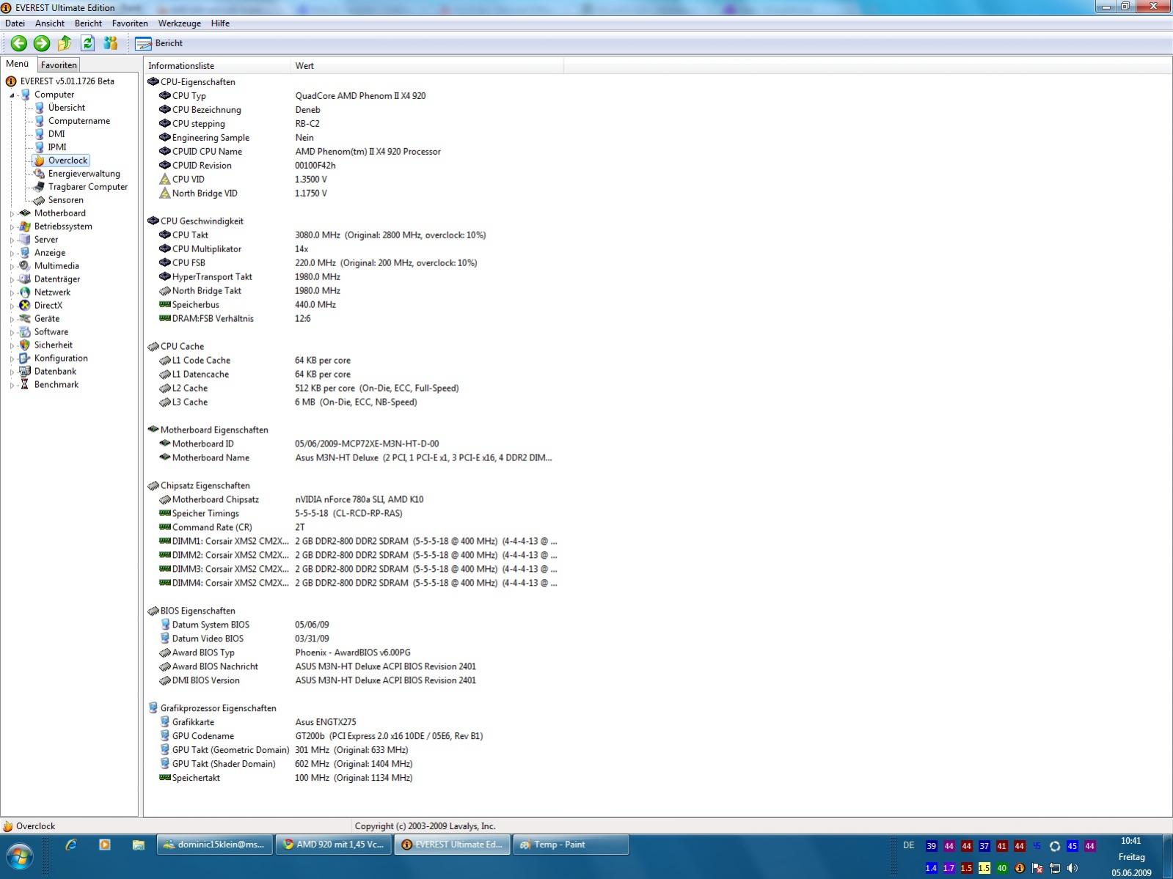Click the Geräte icon in tree
Image resolution: width=1173 pixels, height=879 pixels.
25,319
